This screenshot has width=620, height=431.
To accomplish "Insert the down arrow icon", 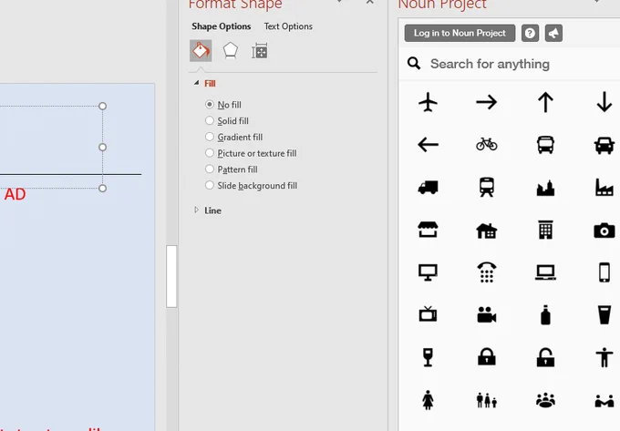I will click(x=604, y=102).
